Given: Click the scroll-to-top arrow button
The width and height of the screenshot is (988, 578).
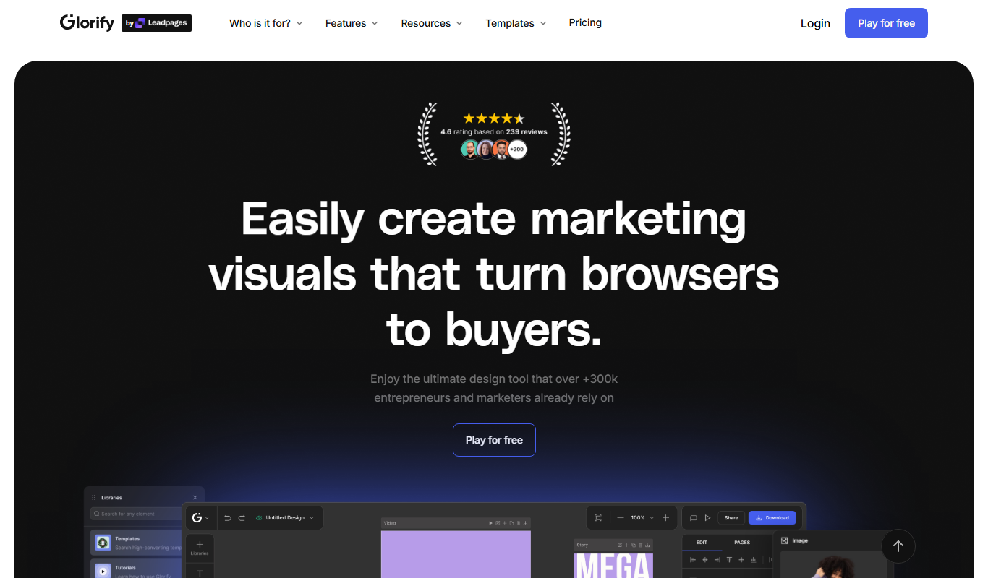Looking at the screenshot, I should pyautogui.click(x=898, y=547).
